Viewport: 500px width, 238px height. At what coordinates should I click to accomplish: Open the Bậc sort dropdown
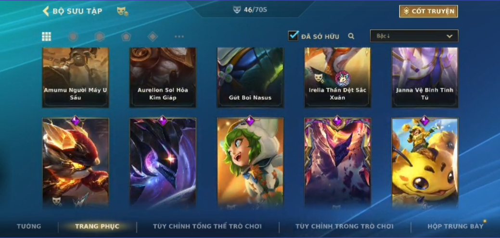pos(414,36)
